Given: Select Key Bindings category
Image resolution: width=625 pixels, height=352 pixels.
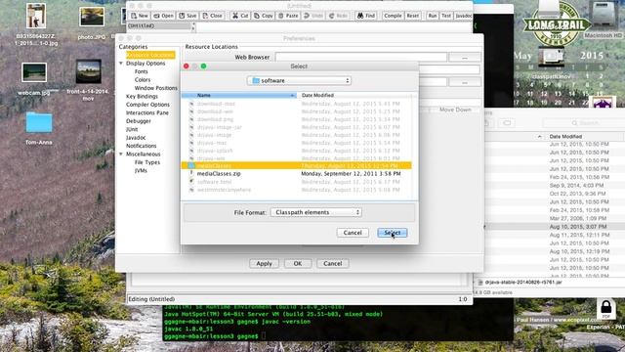Looking at the screenshot, I should 142,96.
